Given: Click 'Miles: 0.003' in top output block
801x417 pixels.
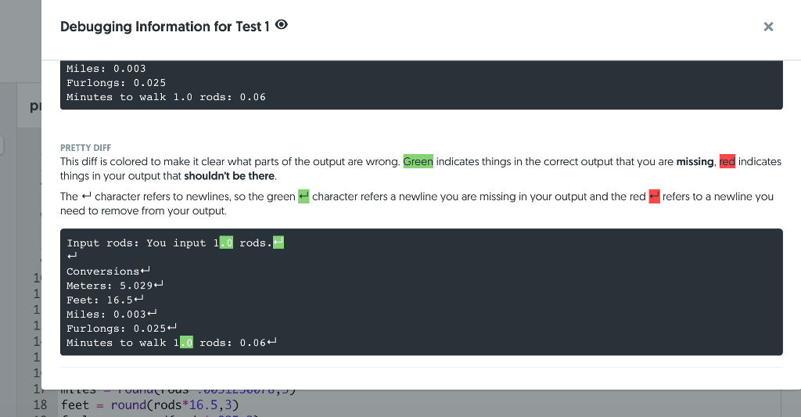Looking at the screenshot, I should click(106, 69).
